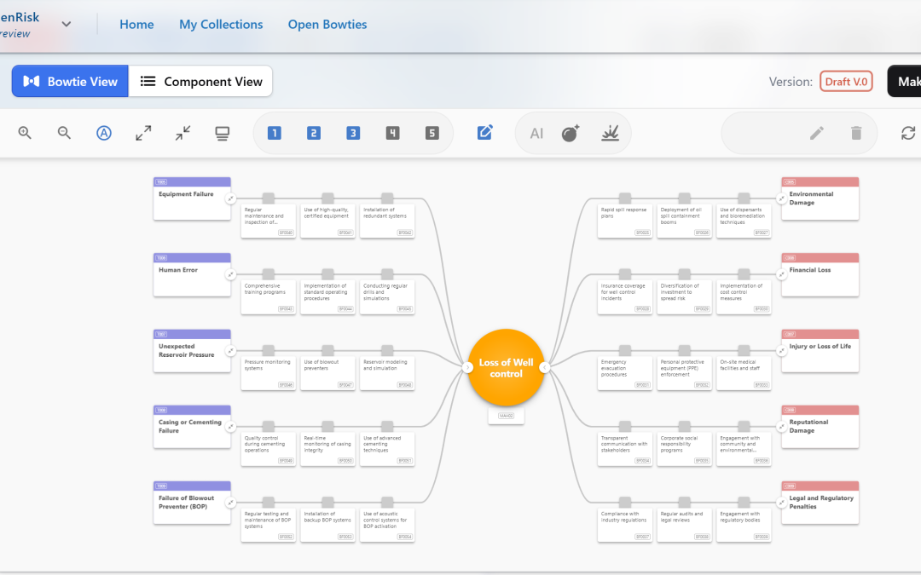
Task: Click the AI assistant icon
Action: pos(536,133)
